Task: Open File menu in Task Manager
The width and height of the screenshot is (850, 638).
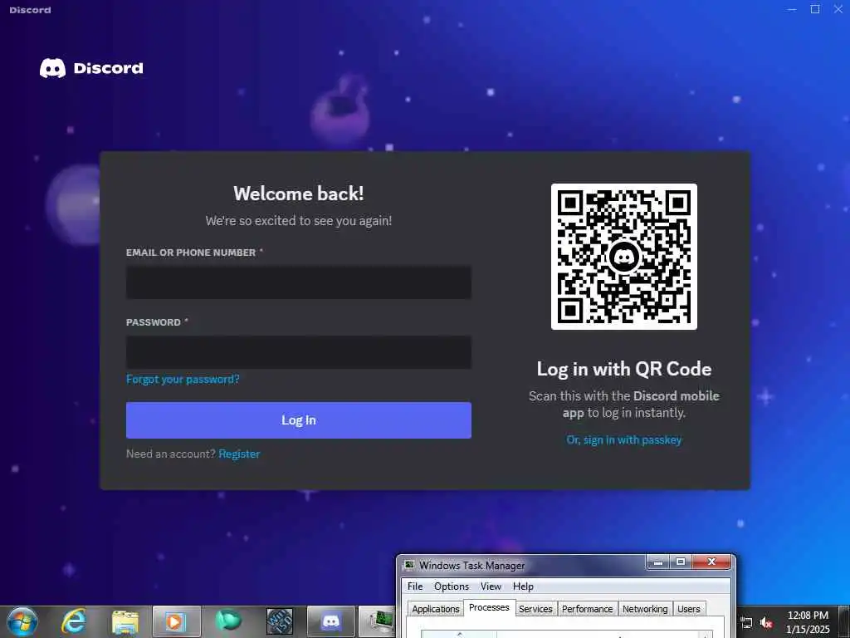Action: coord(415,586)
